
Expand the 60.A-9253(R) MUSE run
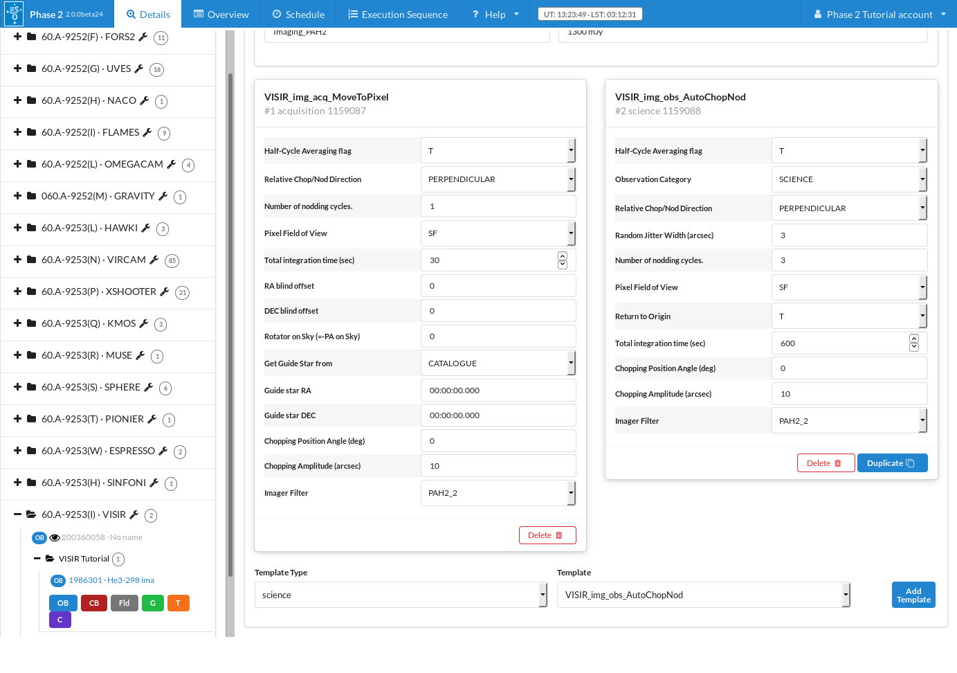(x=18, y=355)
